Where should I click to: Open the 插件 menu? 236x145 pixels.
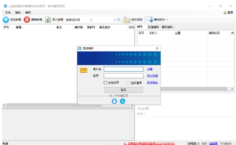point(18,12)
